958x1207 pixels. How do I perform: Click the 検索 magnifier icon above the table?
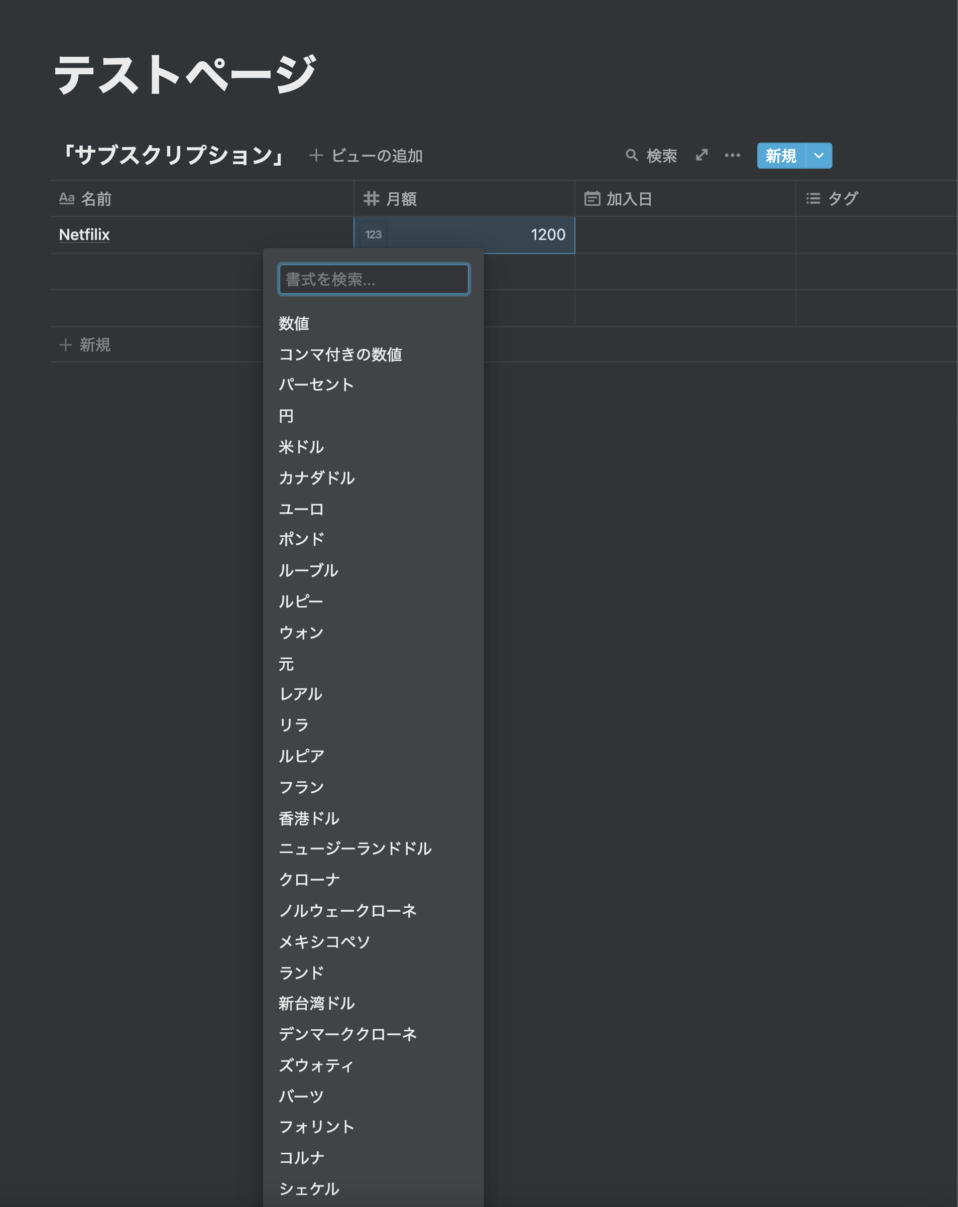click(x=632, y=155)
